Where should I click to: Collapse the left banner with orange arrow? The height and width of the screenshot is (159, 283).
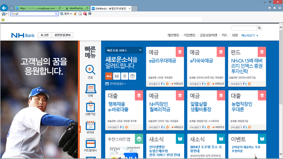[x=79, y=129]
